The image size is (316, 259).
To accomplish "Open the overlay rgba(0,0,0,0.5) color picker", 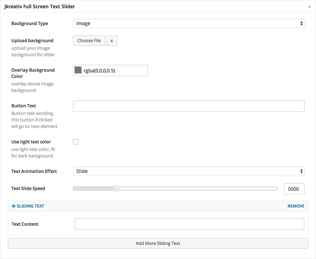I will point(110,70).
